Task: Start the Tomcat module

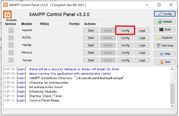Action: point(91,60)
